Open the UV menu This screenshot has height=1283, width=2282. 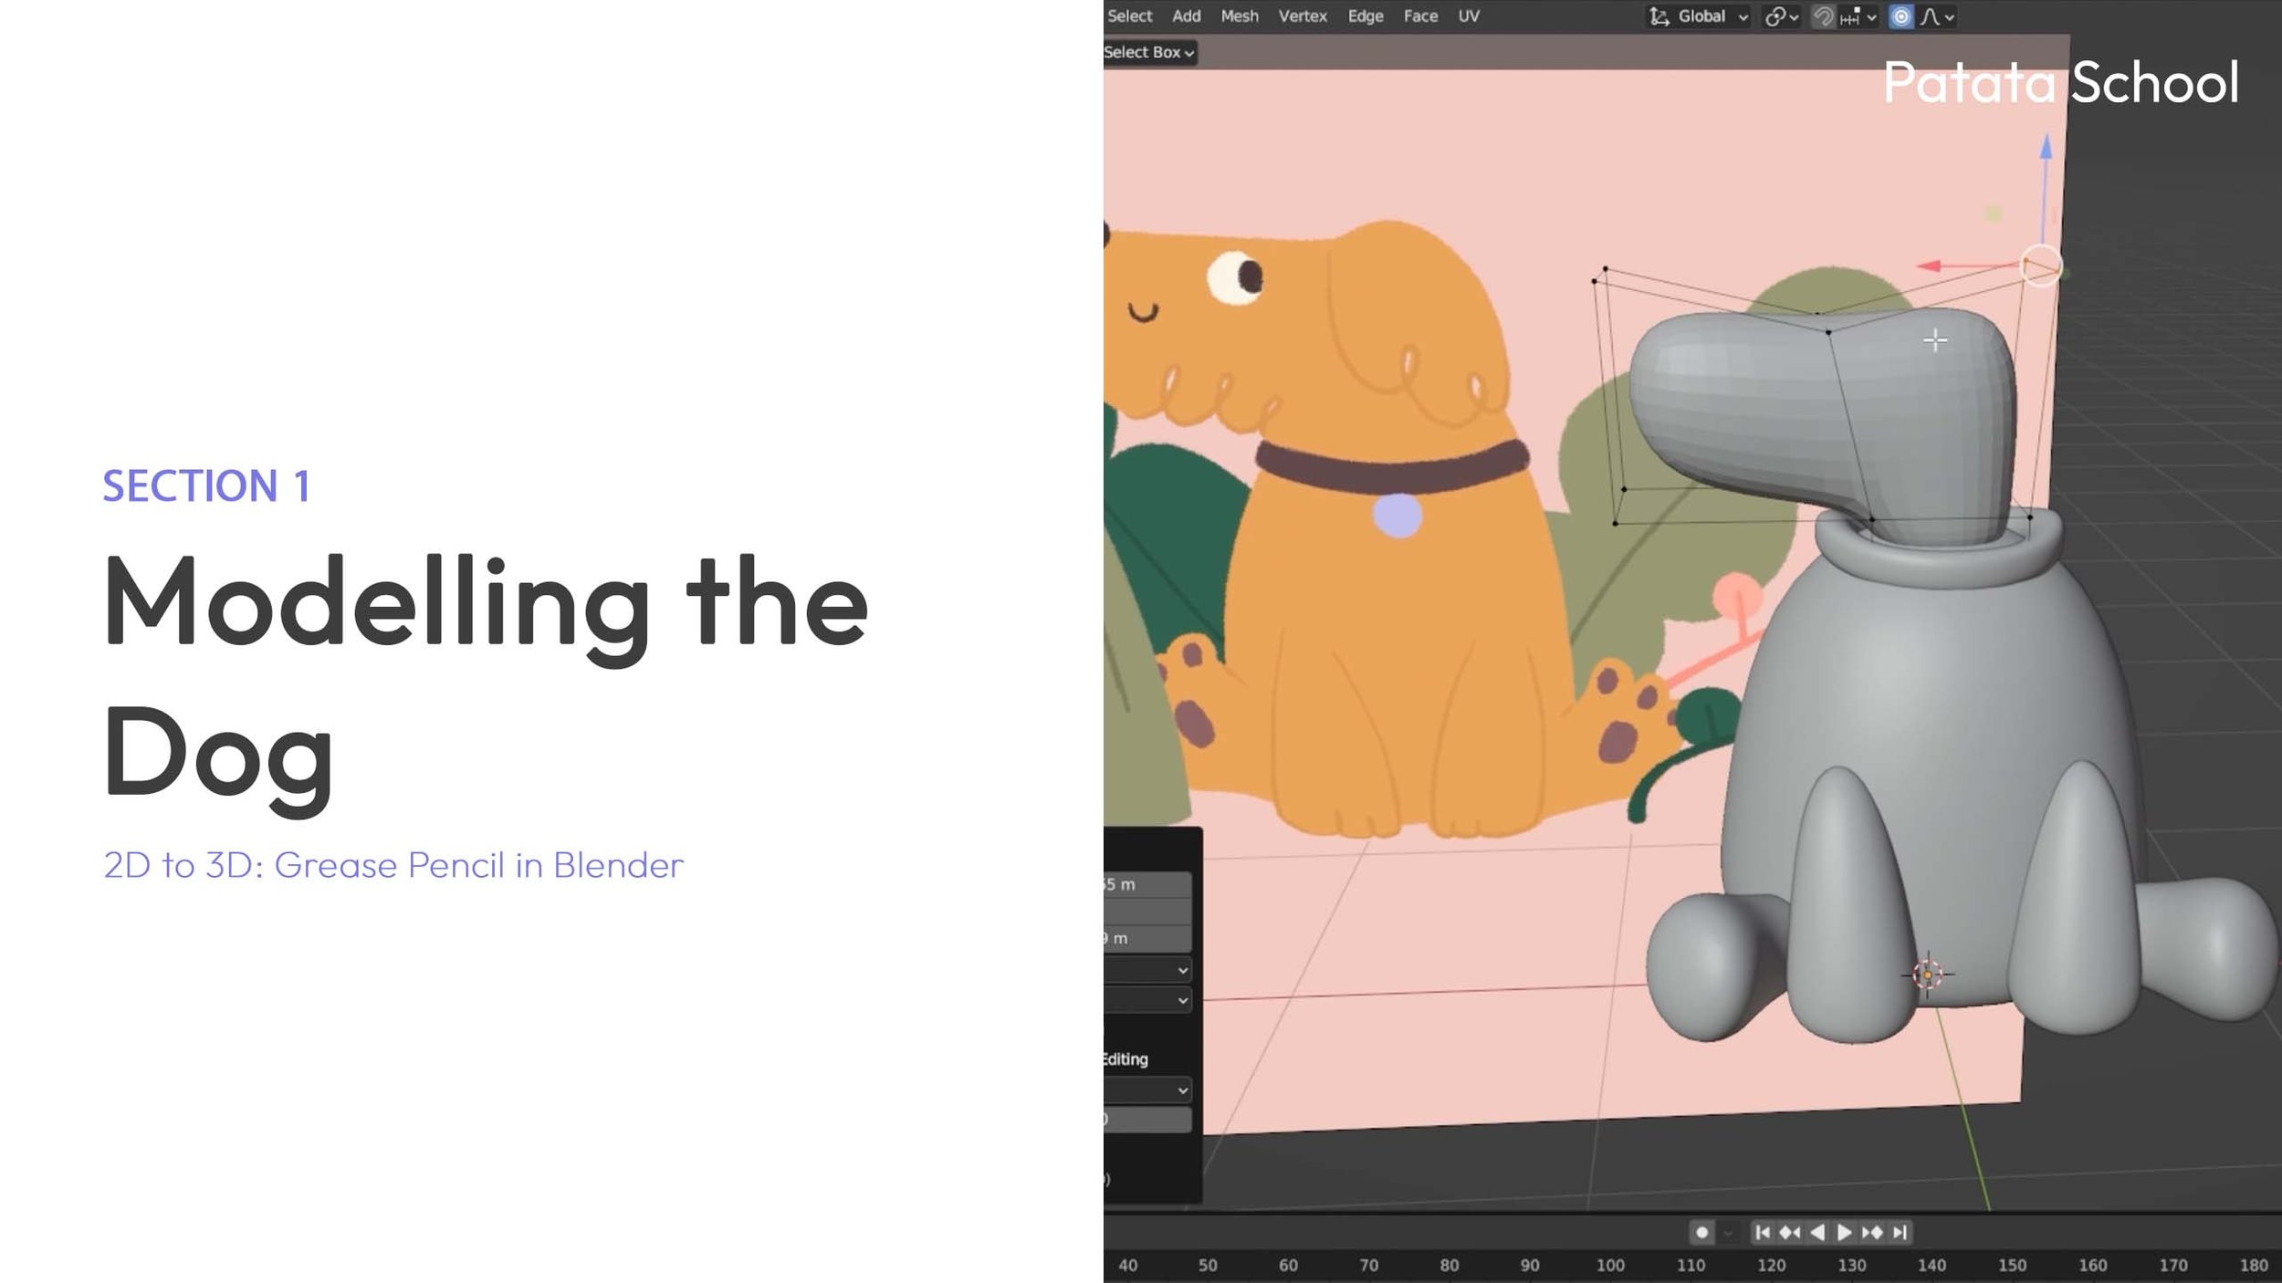coord(1468,16)
